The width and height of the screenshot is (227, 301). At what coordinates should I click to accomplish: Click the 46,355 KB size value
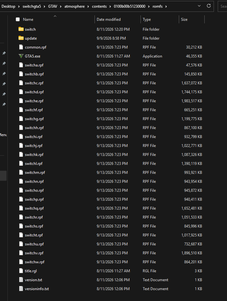pyautogui.click(x=194, y=56)
